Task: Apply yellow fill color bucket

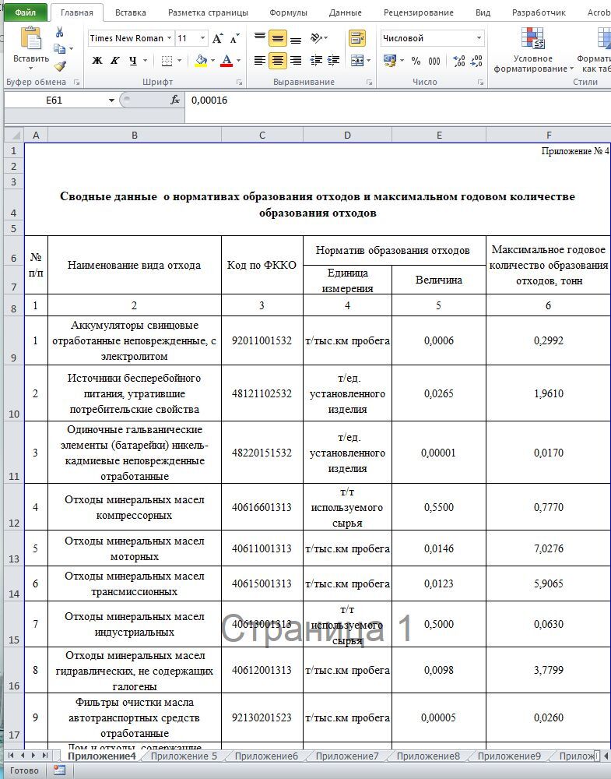Action: point(201,61)
